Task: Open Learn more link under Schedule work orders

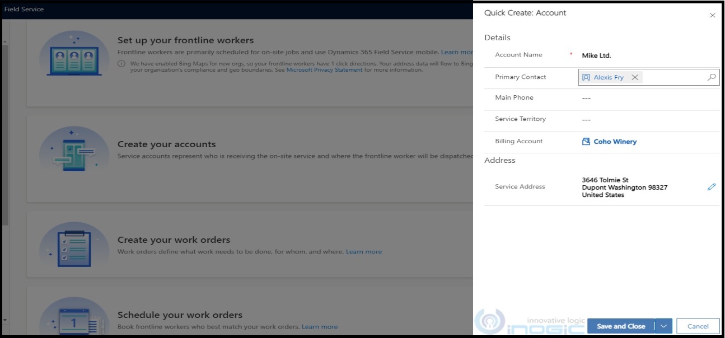Action: click(x=320, y=327)
